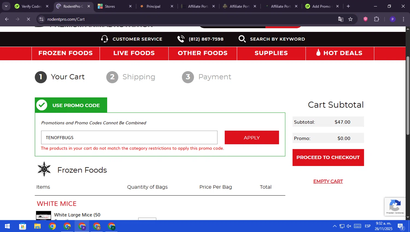The height and width of the screenshot is (232, 410).
Task: Click the customer service headset icon
Action: coord(104,39)
